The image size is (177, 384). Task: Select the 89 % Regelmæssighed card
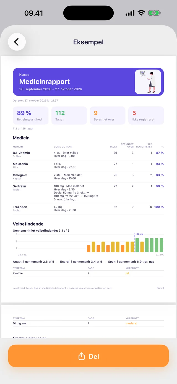[x=30, y=115]
